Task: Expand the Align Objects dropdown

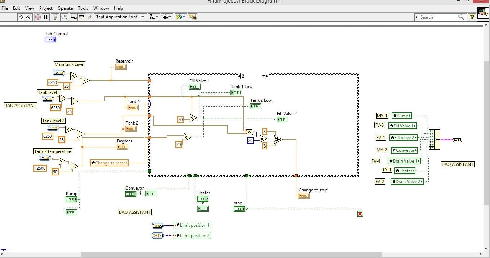Action: pos(156,17)
